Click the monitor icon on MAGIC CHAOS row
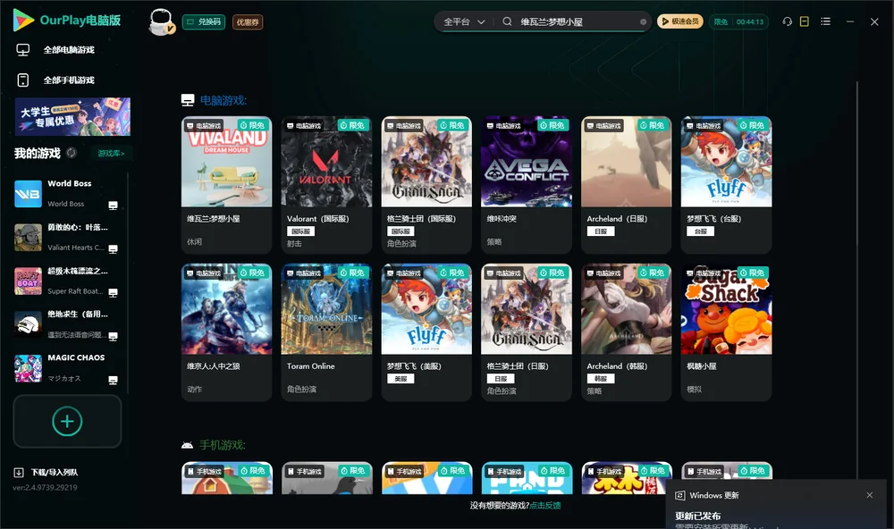Screen dimensions: 894x529 (x=113, y=381)
